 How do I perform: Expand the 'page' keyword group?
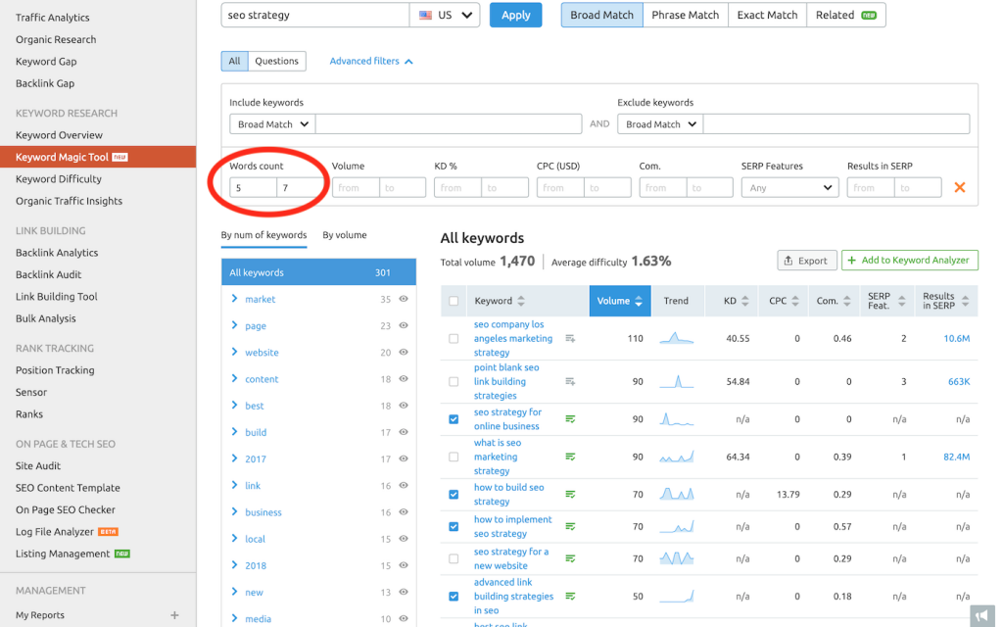pos(235,325)
